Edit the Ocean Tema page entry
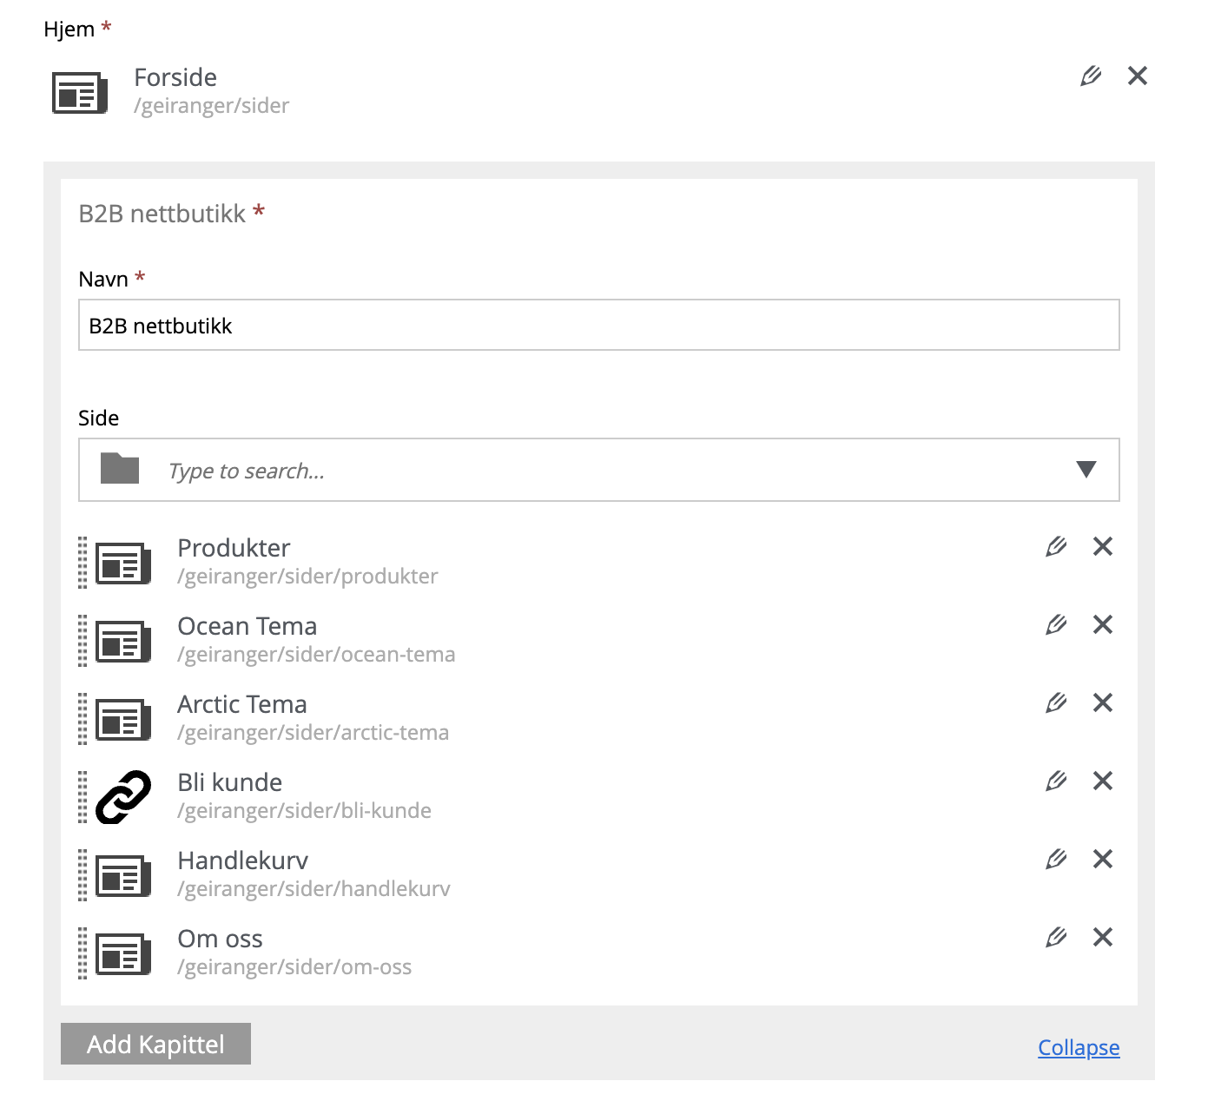 (x=1056, y=624)
